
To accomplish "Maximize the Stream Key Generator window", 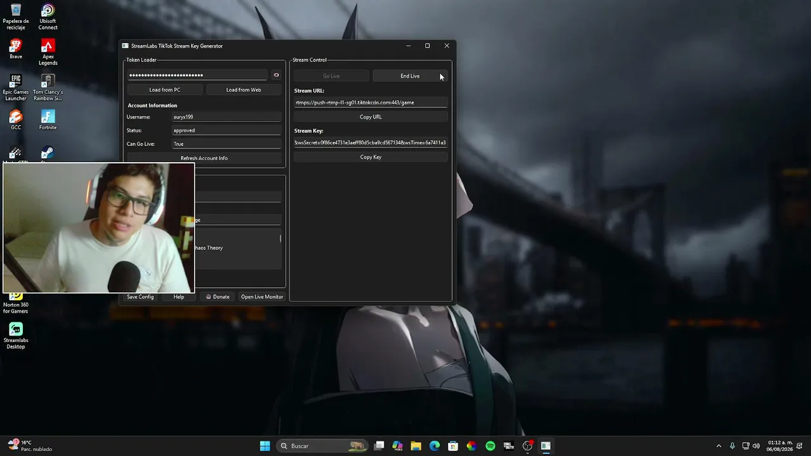I will click(x=427, y=46).
